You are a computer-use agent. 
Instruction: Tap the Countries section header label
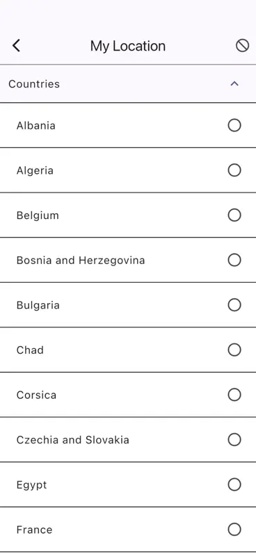[34, 84]
